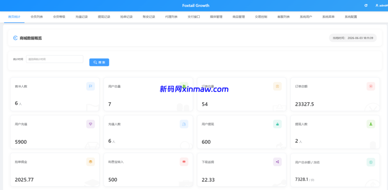Click the teal icon on 用户提现 card
388x190 pixels.
(277, 124)
